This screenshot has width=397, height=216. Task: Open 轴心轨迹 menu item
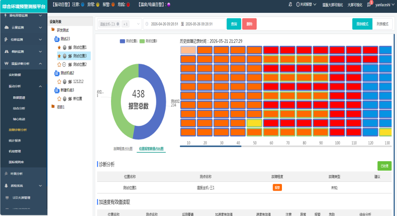point(19,119)
